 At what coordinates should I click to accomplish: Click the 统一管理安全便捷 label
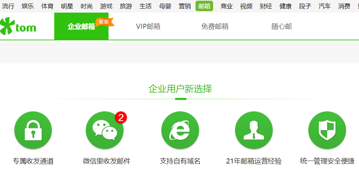point(327,161)
